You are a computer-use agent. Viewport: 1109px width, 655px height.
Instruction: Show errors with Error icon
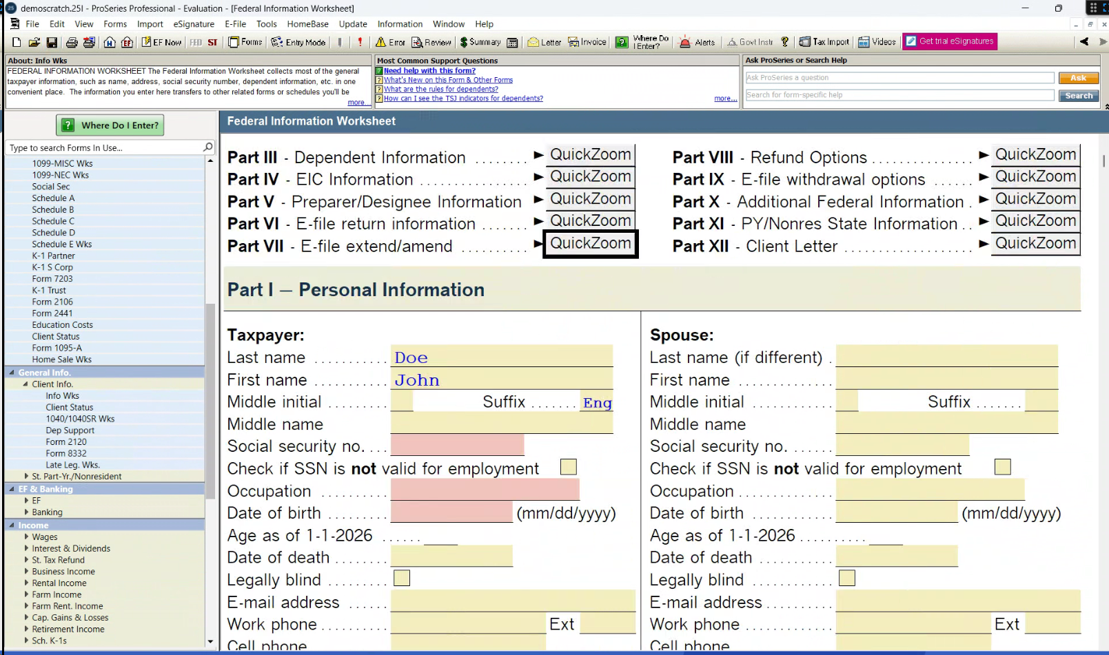coord(390,42)
